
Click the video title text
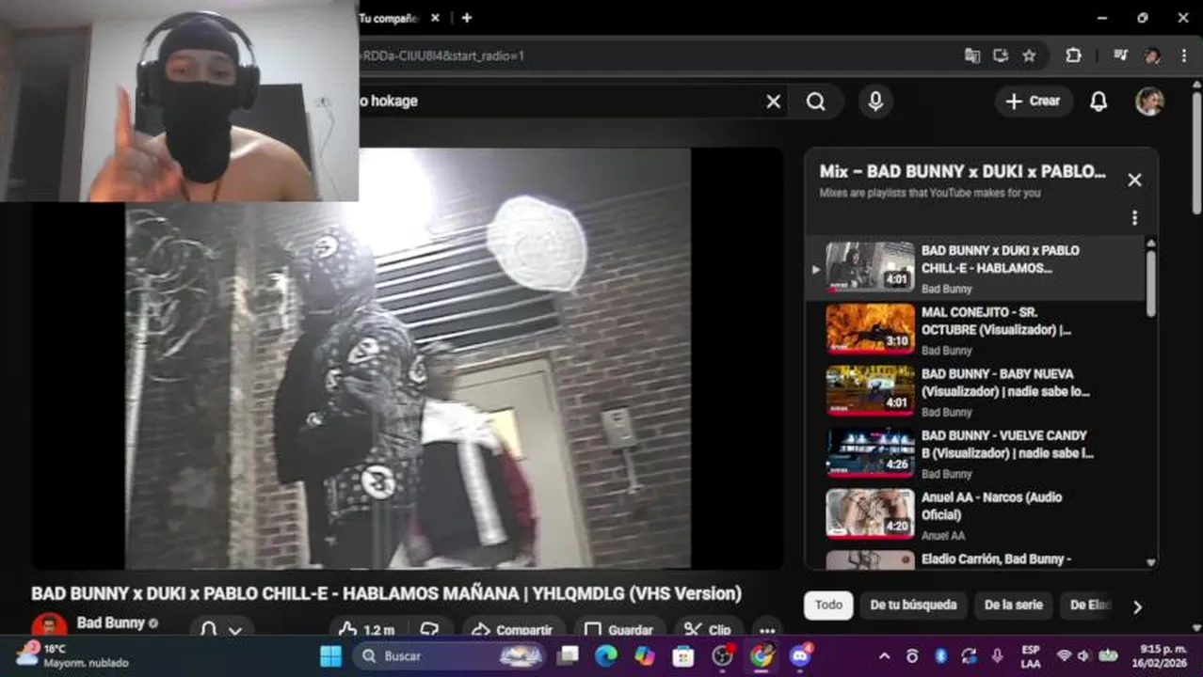pyautogui.click(x=386, y=594)
